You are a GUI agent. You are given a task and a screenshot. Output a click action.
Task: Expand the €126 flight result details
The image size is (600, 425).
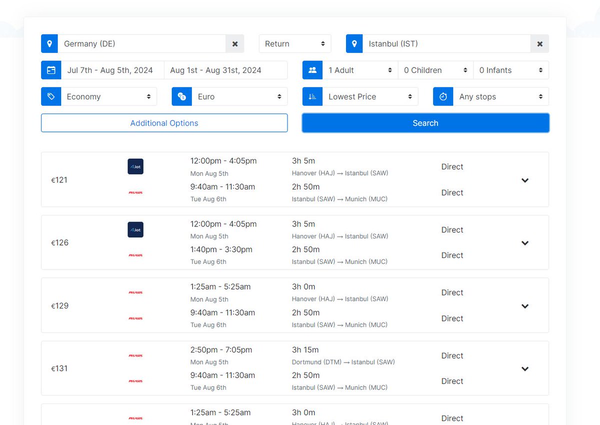pyautogui.click(x=525, y=243)
